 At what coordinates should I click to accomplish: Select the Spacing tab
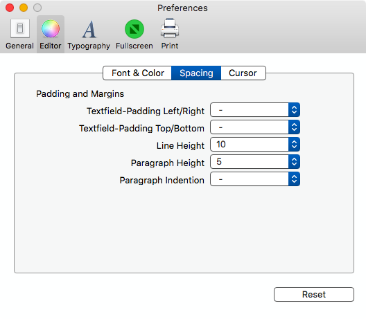[x=196, y=73]
